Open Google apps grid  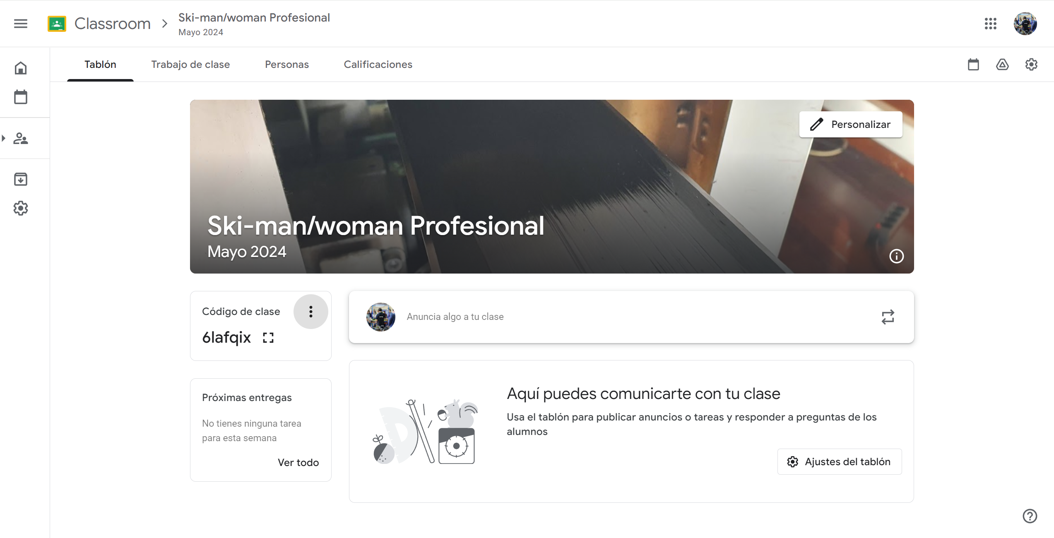(991, 24)
